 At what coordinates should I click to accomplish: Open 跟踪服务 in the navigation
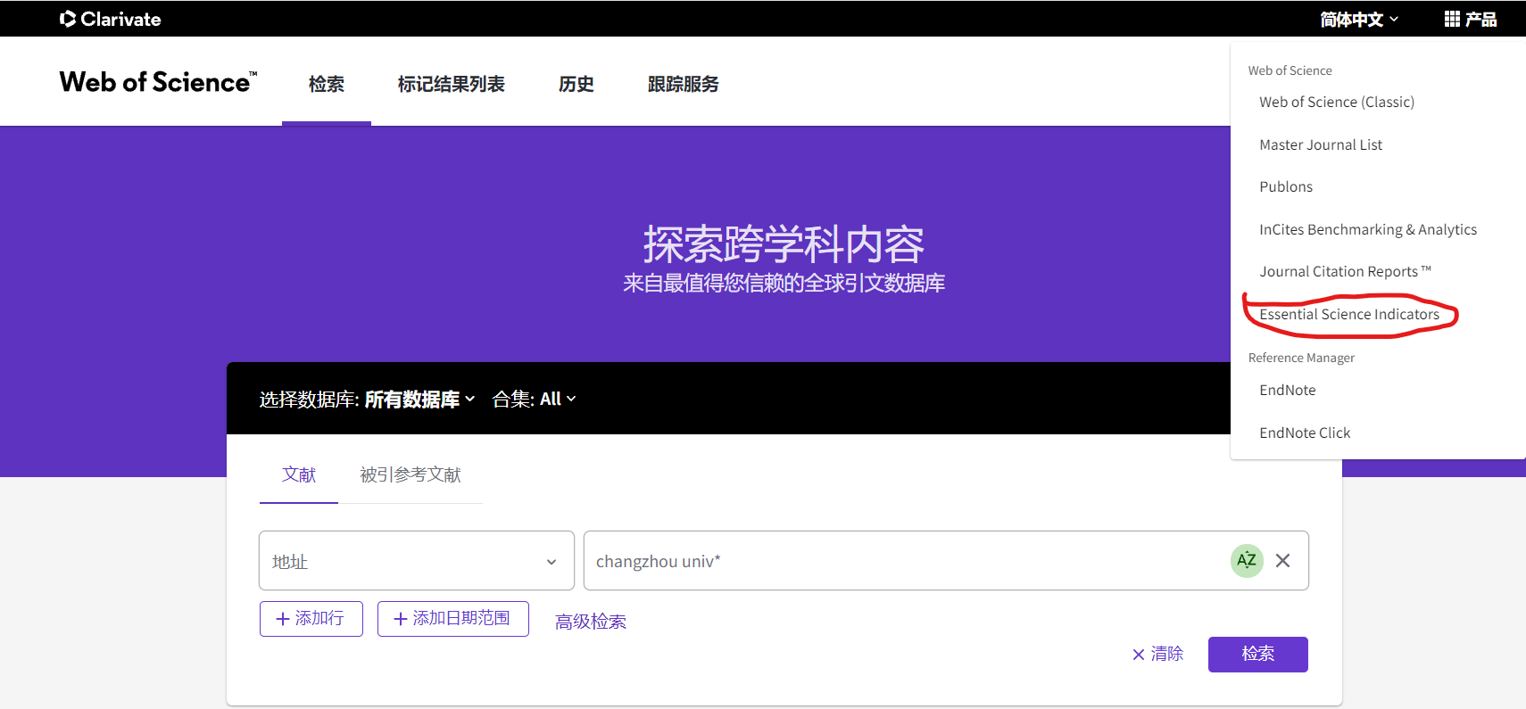tap(683, 84)
